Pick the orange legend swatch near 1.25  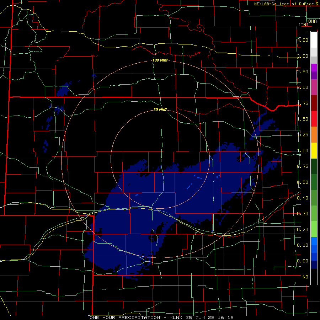click(314, 135)
